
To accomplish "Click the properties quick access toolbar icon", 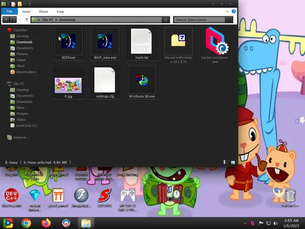I will tap(13, 4).
